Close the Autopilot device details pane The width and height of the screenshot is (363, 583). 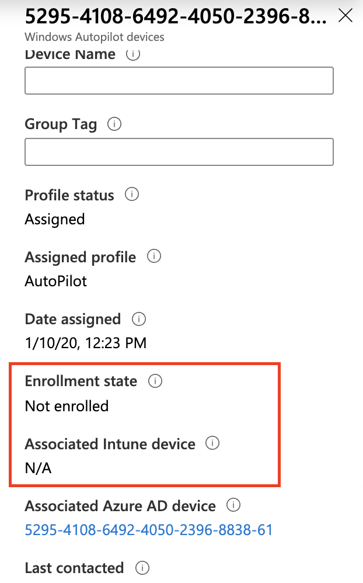(x=345, y=16)
